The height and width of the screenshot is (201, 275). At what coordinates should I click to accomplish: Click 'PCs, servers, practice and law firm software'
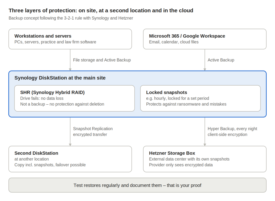click(x=55, y=42)
